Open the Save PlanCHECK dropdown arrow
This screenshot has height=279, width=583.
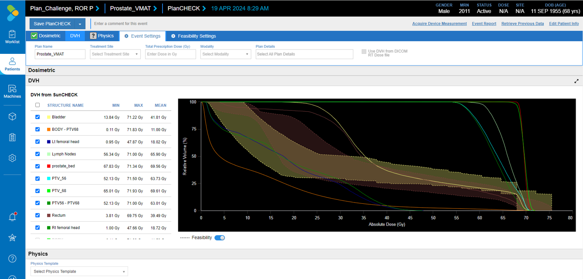tap(80, 24)
